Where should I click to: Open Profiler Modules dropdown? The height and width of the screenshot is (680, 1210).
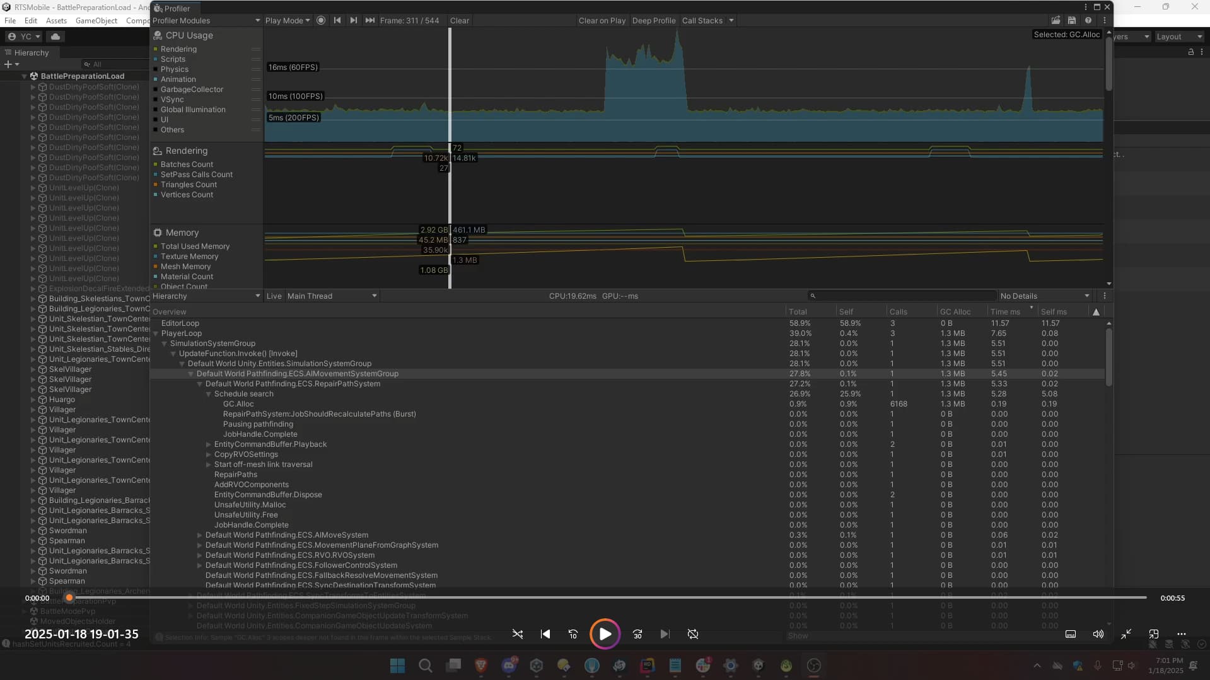click(206, 20)
